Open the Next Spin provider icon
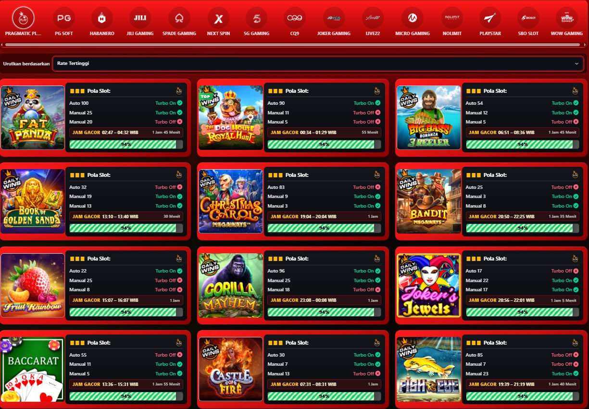This screenshot has height=409, width=589. tap(218, 18)
